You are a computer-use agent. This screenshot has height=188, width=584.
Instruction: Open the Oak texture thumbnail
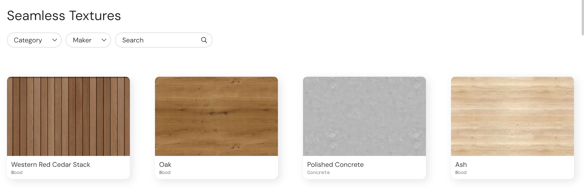pyautogui.click(x=216, y=116)
